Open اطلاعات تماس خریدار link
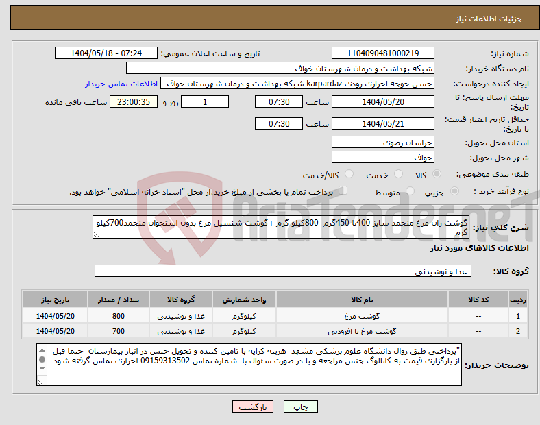The image size is (540, 425). pyautogui.click(x=121, y=84)
